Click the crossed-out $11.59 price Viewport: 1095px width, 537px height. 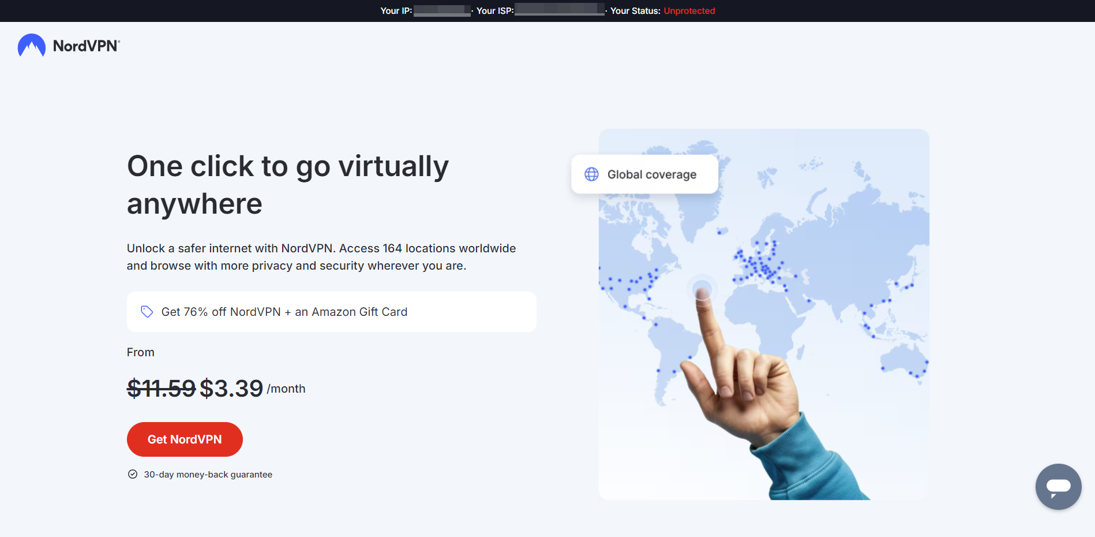[161, 389]
